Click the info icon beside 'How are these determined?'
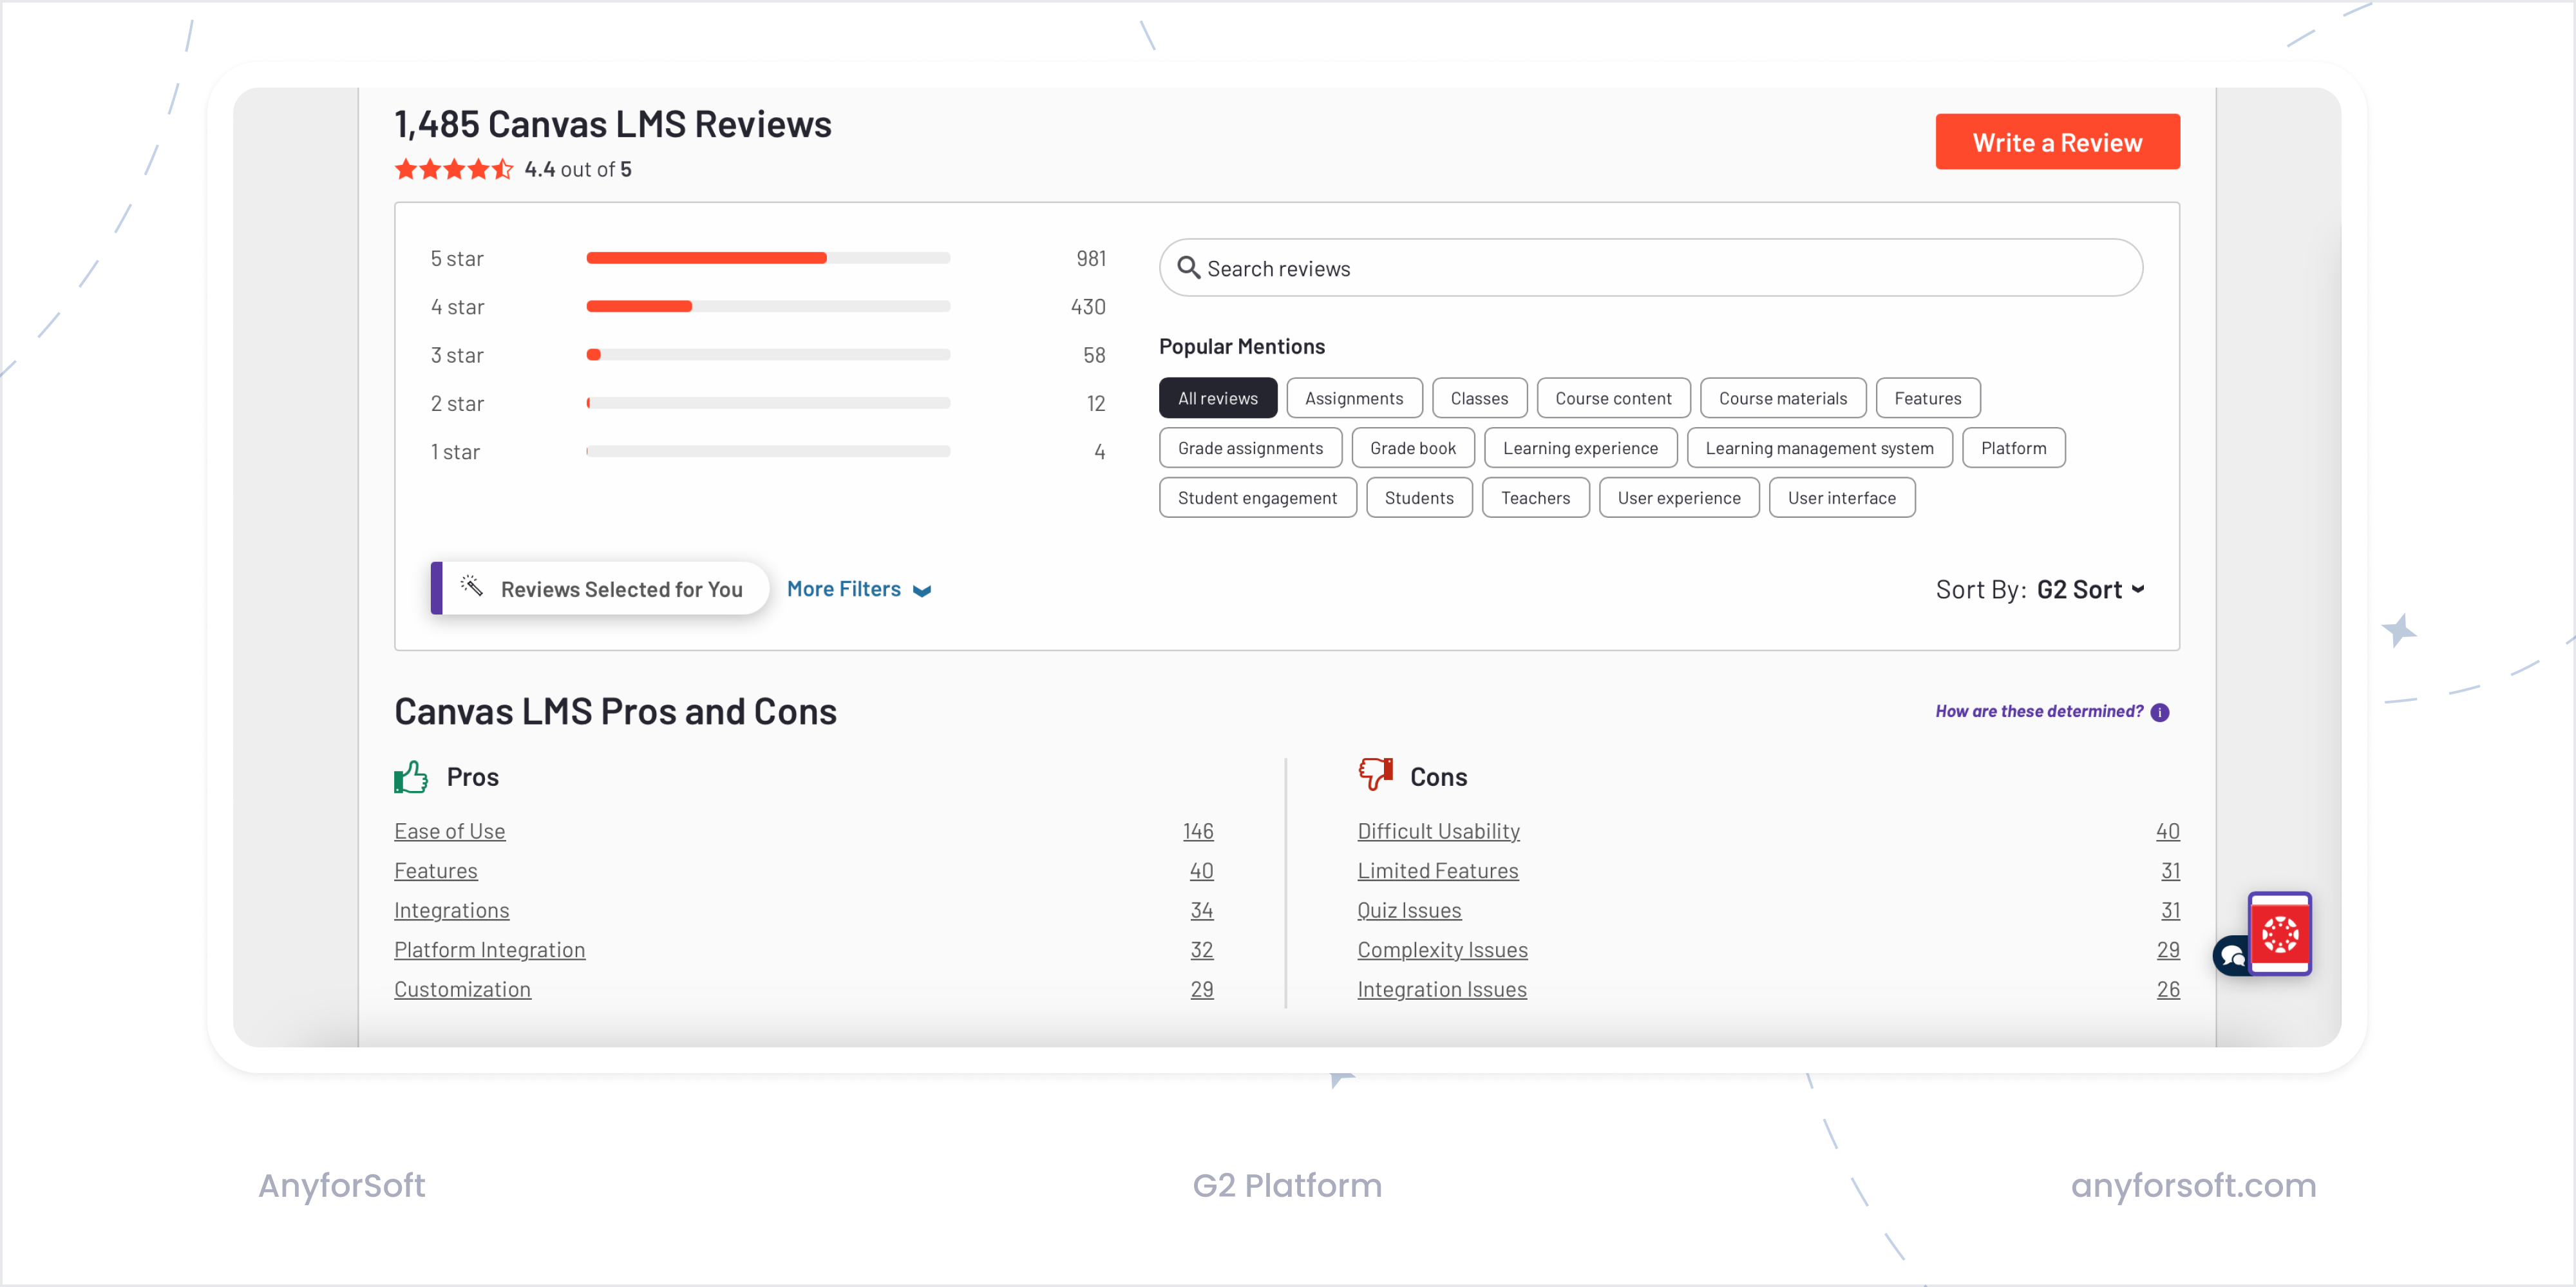The width and height of the screenshot is (2576, 1287). [2161, 712]
